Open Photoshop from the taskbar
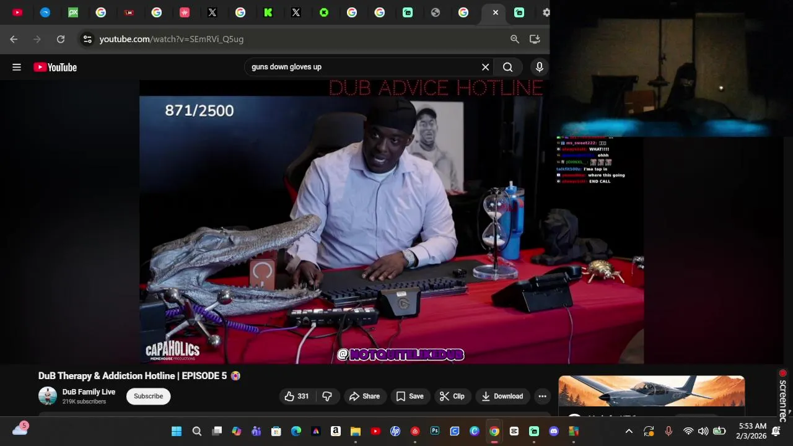Image resolution: width=793 pixels, height=446 pixels. point(435,431)
